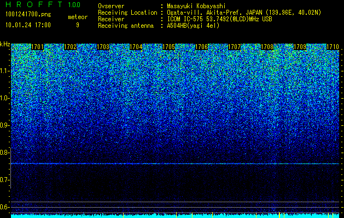Click the meteor label
The height and width of the screenshot is (218, 344).
tap(78, 17)
